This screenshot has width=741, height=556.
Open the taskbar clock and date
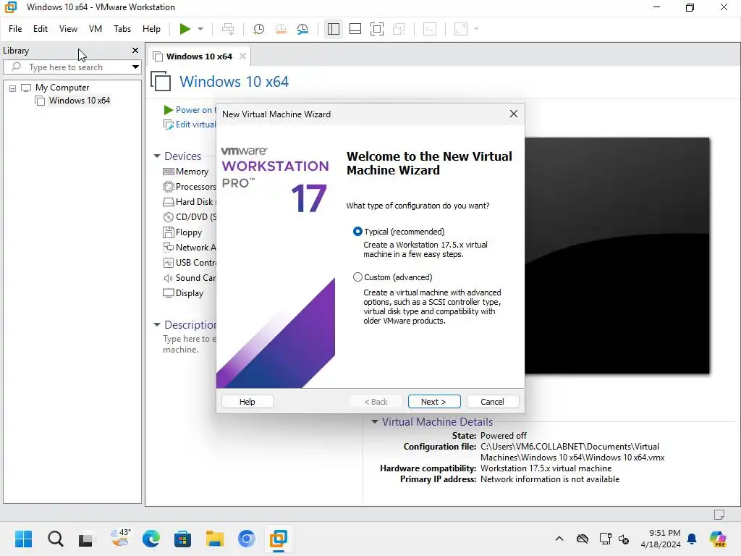[661, 539]
